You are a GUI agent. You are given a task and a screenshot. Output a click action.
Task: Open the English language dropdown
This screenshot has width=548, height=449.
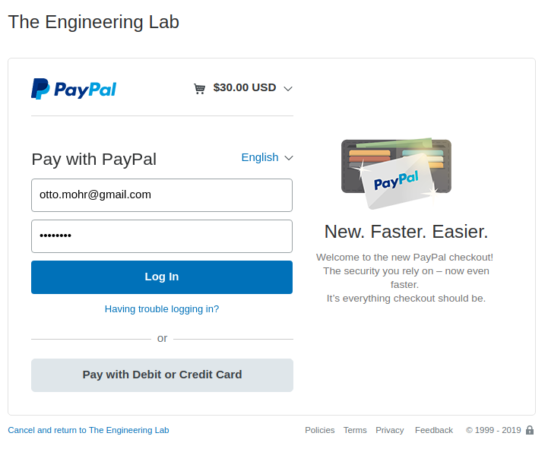tap(267, 157)
